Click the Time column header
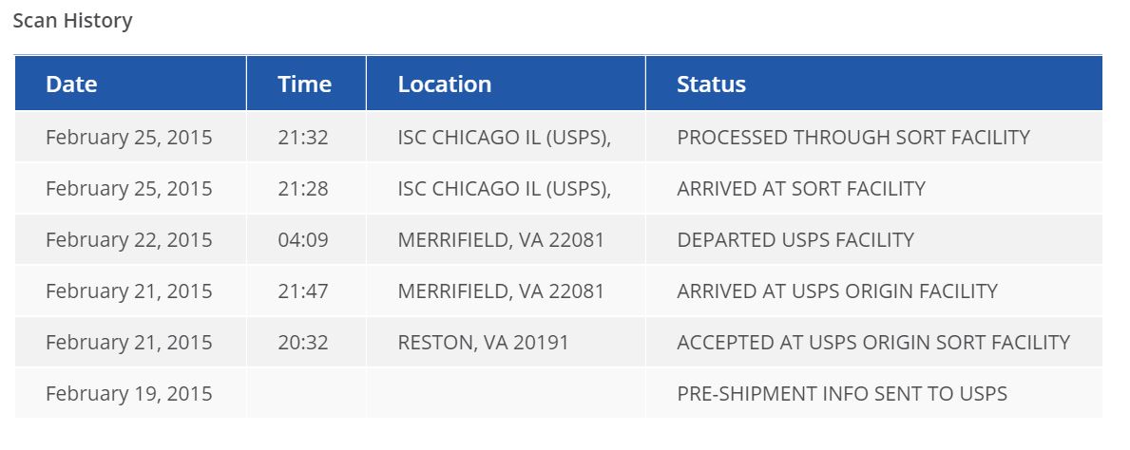This screenshot has width=1130, height=450. click(x=306, y=84)
